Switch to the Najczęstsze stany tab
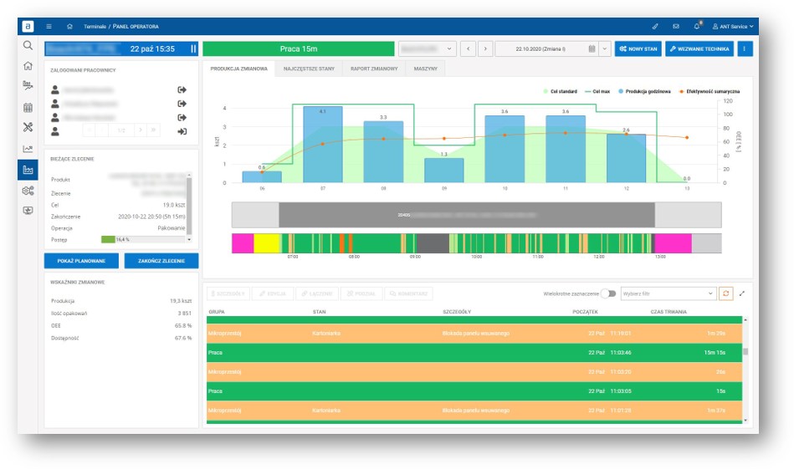This screenshot has height=469, width=794. [x=309, y=69]
